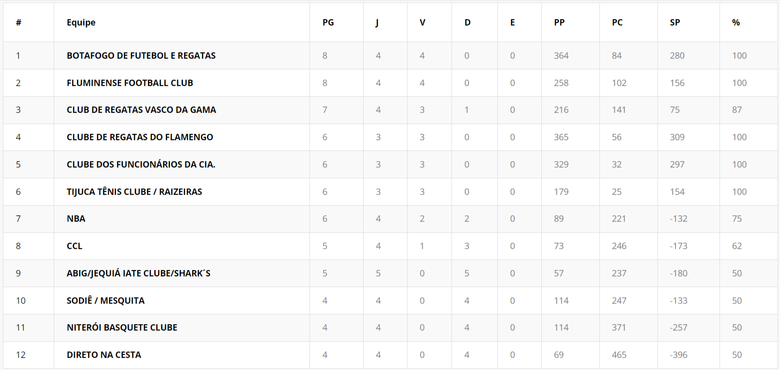
Task: Click the PC column header
Action: (617, 22)
